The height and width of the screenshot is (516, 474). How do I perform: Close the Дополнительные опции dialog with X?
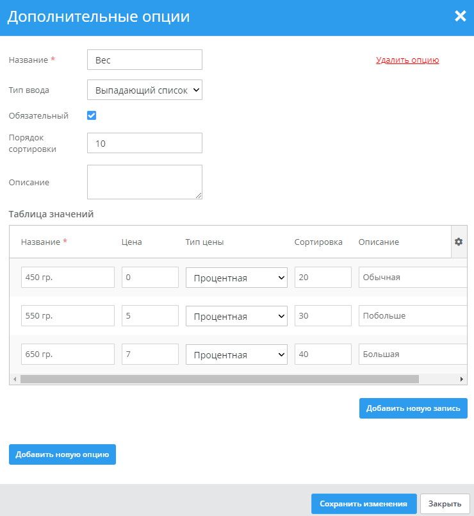(460, 17)
